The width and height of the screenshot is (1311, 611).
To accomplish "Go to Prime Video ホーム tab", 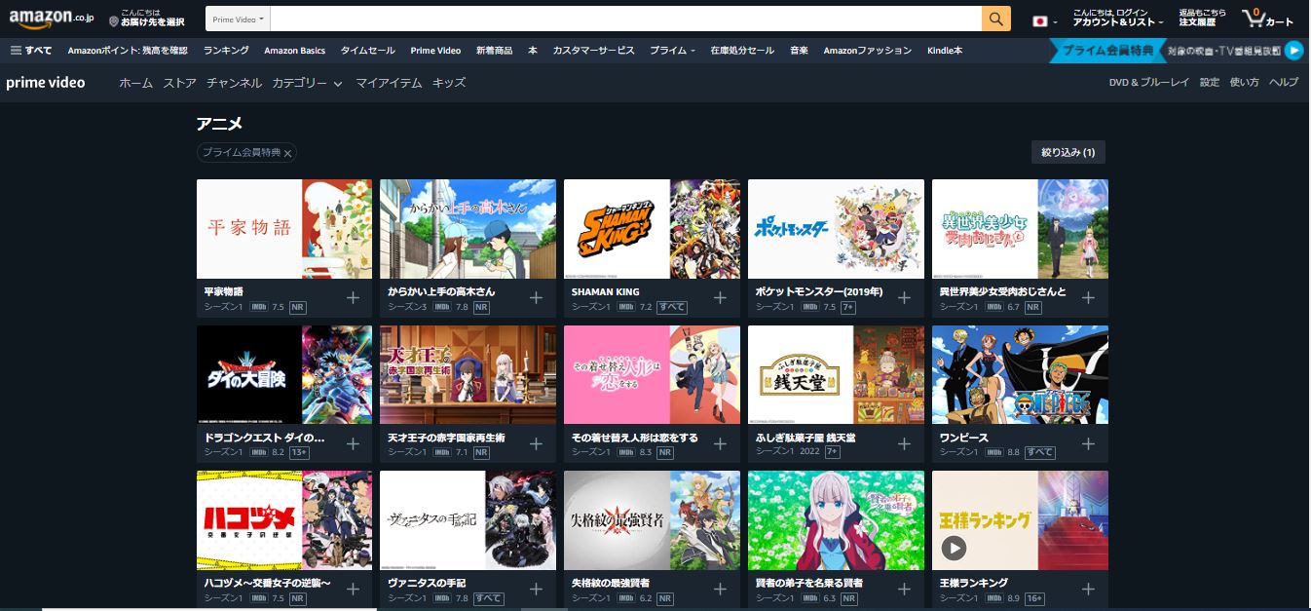I will (x=135, y=83).
